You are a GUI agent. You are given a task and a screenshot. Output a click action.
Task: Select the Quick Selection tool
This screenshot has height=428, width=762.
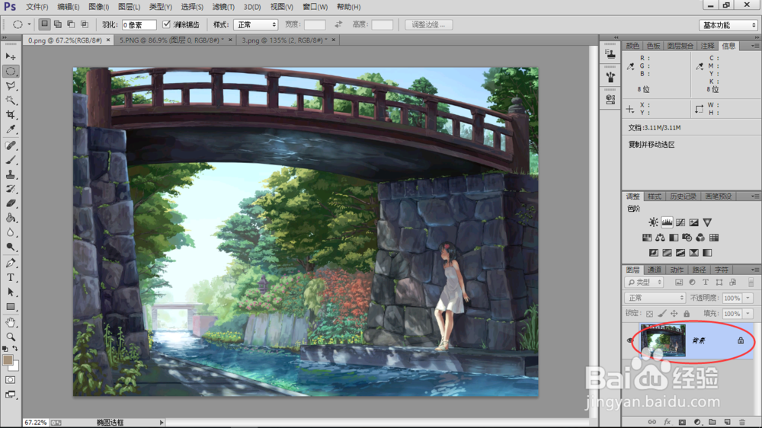(x=11, y=101)
